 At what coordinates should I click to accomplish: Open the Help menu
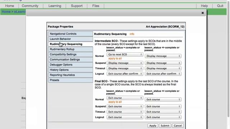pyautogui.click(x=204, y=6)
